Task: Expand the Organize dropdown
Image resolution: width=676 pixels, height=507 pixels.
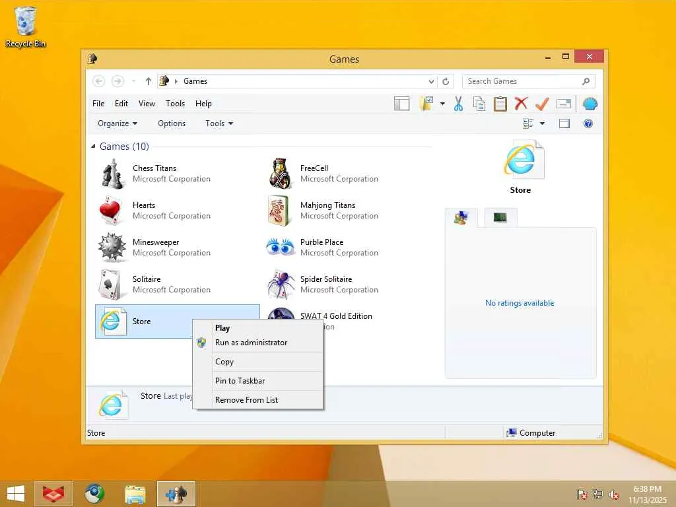Action: (x=118, y=123)
